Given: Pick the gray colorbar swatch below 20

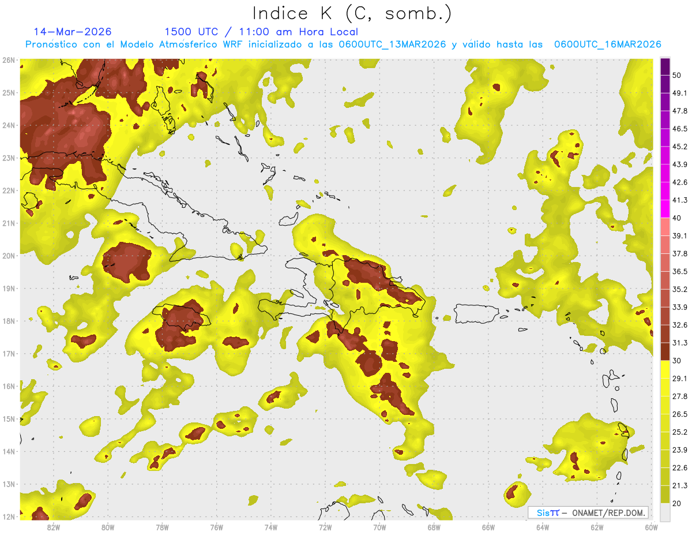Looking at the screenshot, I should point(665,511).
